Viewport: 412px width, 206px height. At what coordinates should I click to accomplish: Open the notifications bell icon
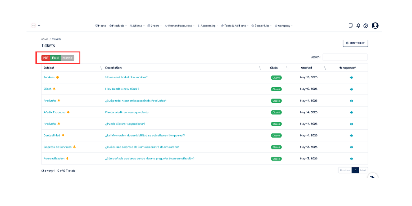coord(358,26)
